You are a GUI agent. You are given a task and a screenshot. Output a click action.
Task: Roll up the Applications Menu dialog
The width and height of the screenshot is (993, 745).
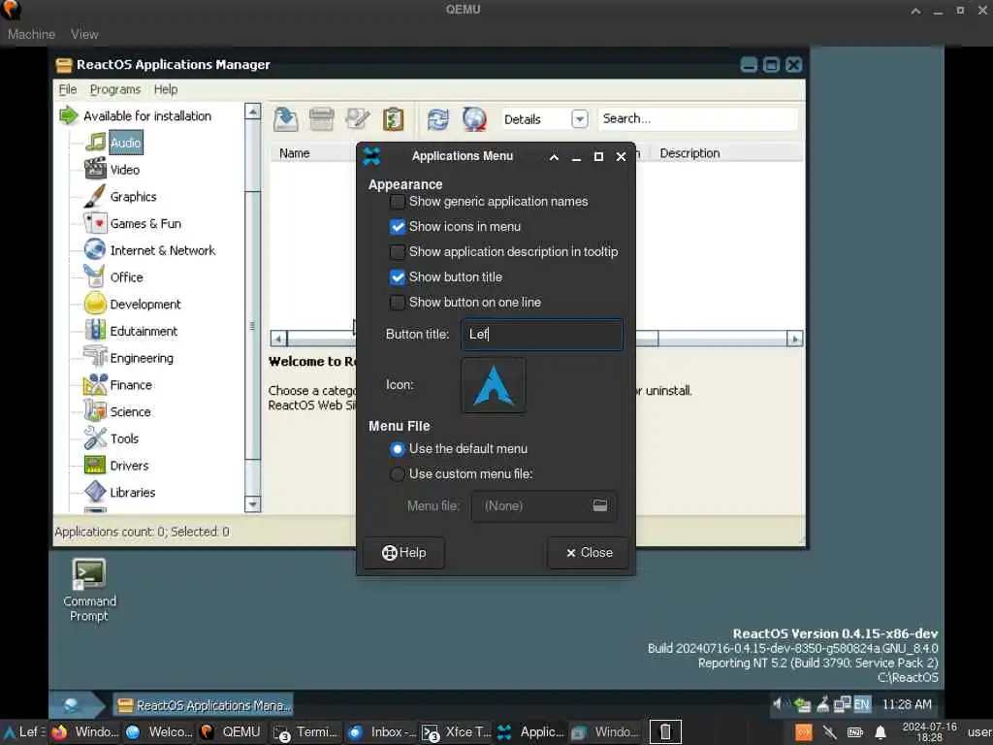click(x=554, y=156)
